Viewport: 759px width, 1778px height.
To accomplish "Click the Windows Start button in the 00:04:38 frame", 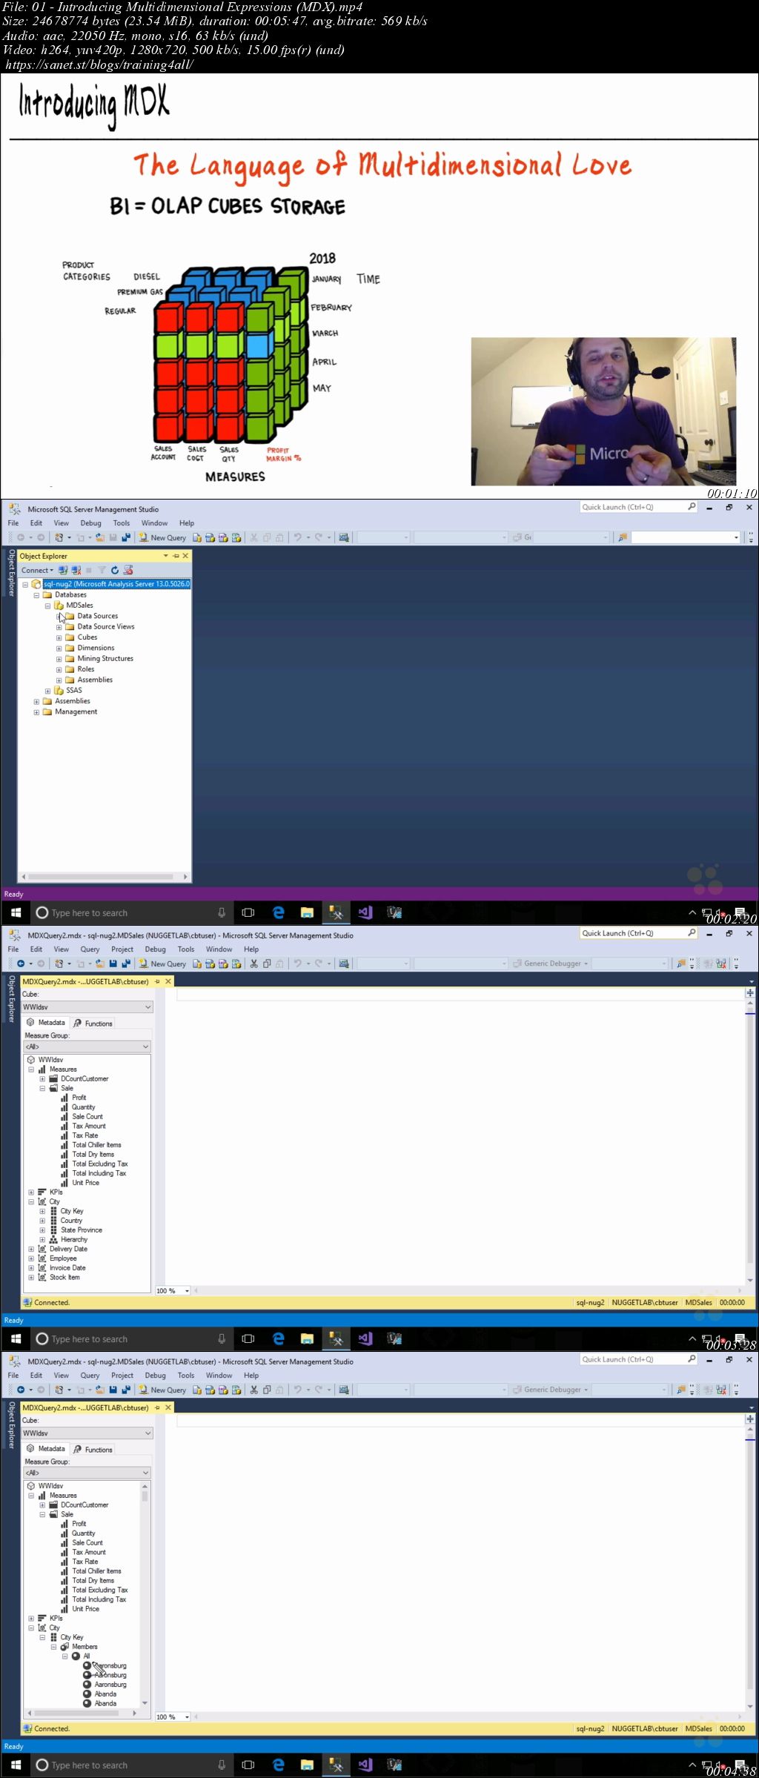I will [16, 1765].
